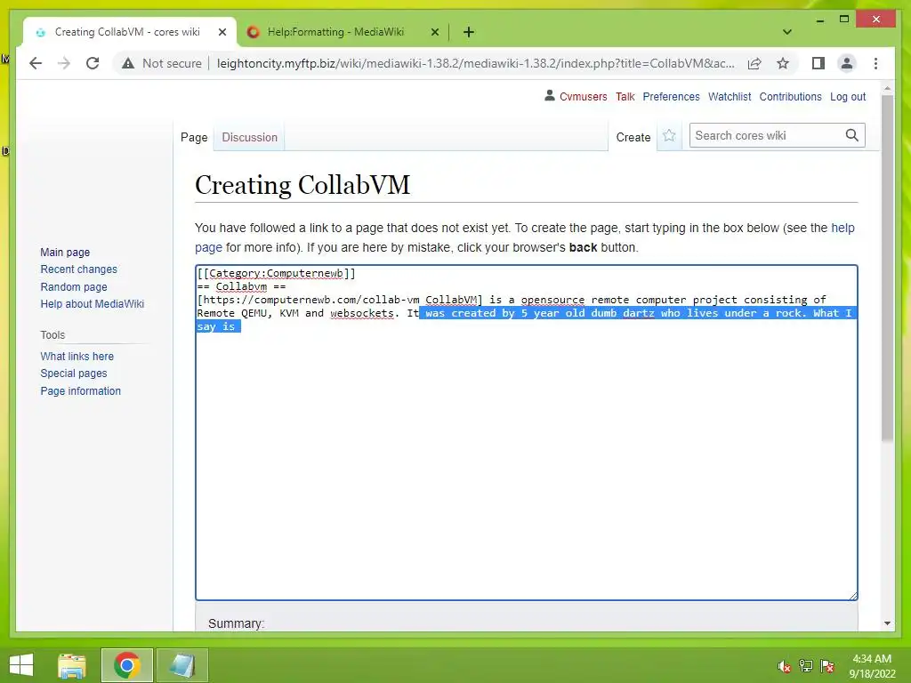Close the Help:Formatting tab
This screenshot has height=683, width=911.
point(434,32)
